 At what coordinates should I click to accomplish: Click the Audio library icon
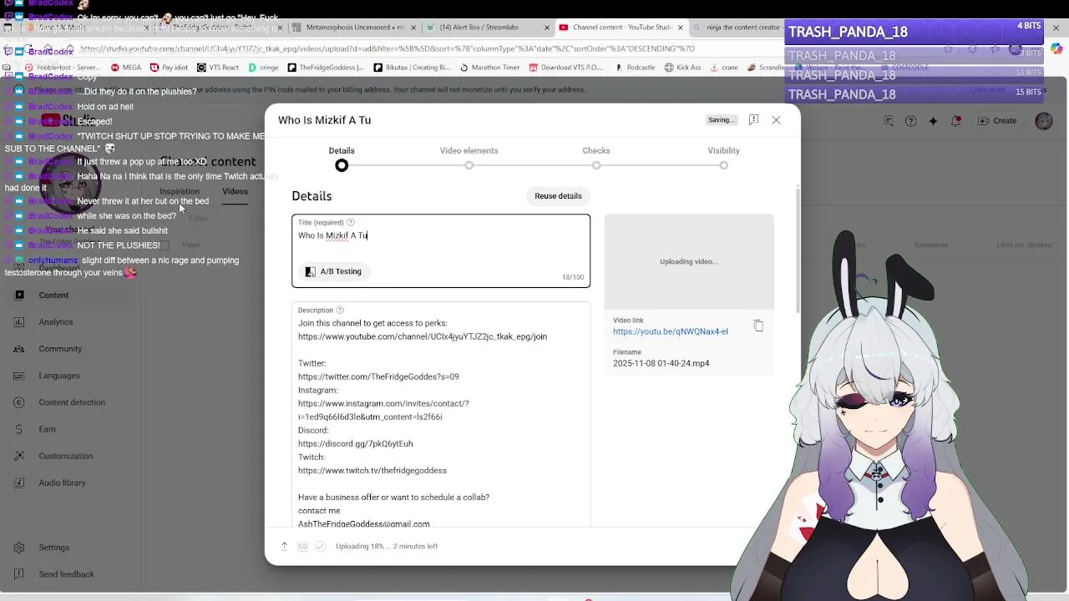point(19,482)
